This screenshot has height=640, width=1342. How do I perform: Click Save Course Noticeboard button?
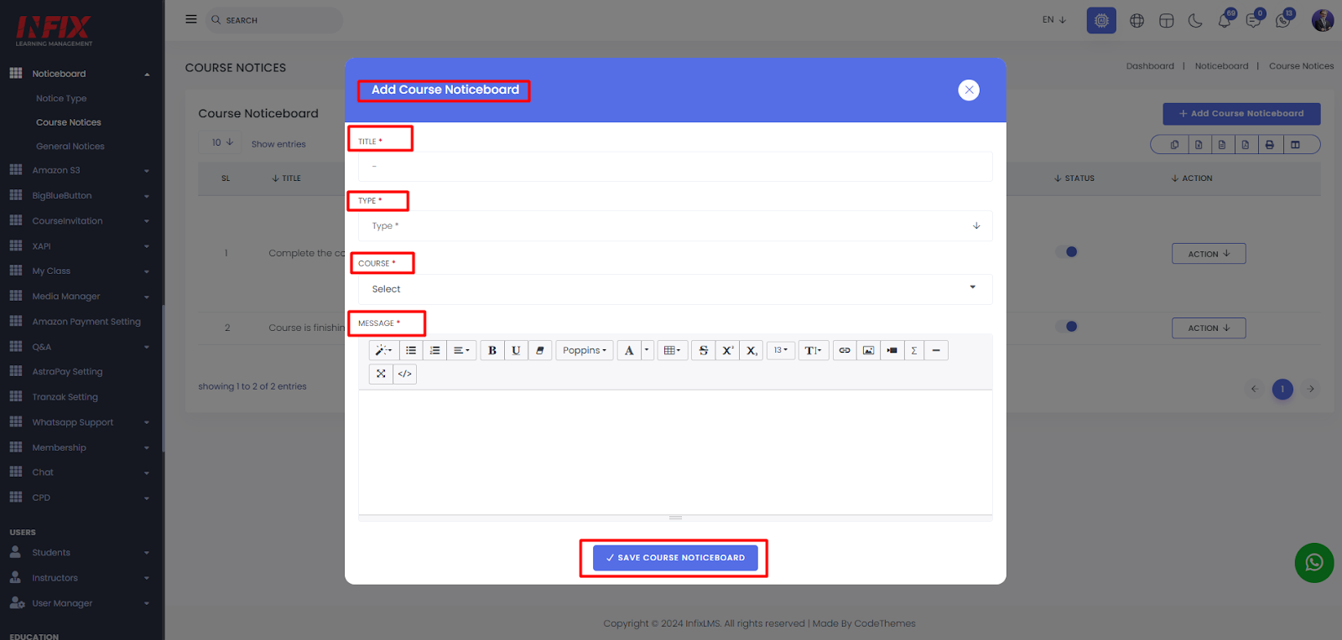[675, 558]
